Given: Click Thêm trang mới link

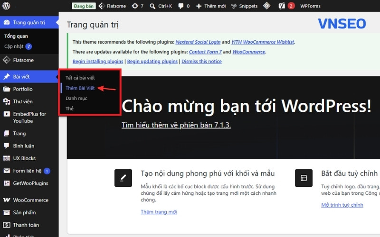Looking at the screenshot, I should (x=159, y=212).
